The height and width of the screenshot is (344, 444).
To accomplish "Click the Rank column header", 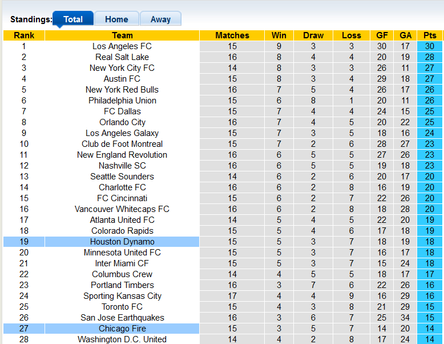I will (24, 35).
